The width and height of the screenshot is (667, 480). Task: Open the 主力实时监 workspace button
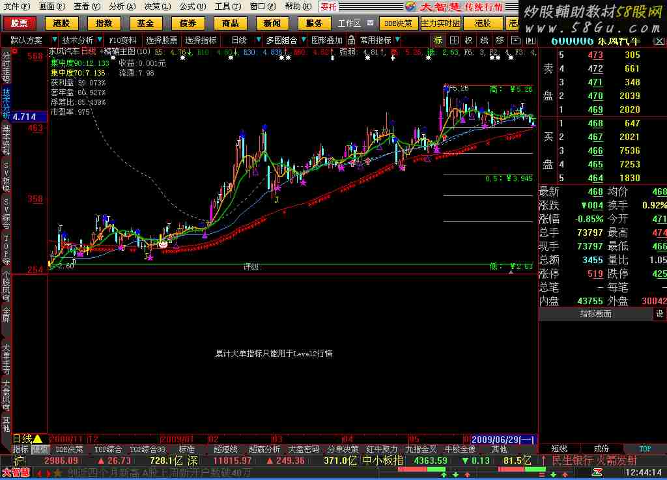click(441, 23)
